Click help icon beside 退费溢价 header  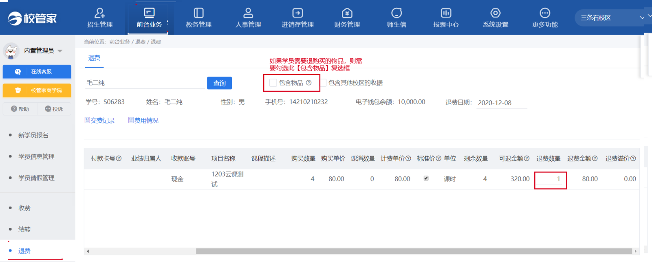pos(633,159)
